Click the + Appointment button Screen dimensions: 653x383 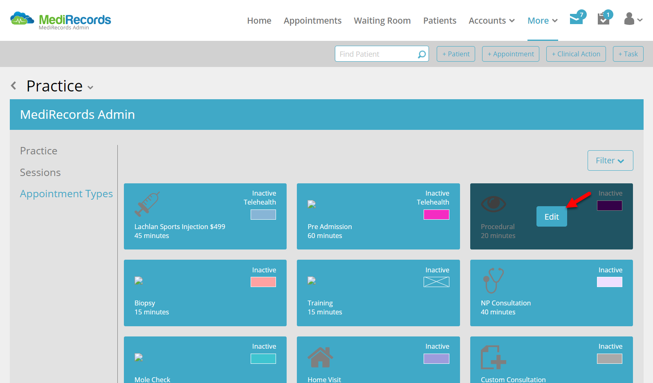(511, 54)
